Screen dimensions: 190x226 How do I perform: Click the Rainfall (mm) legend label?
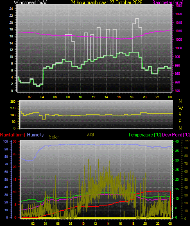click(13, 135)
